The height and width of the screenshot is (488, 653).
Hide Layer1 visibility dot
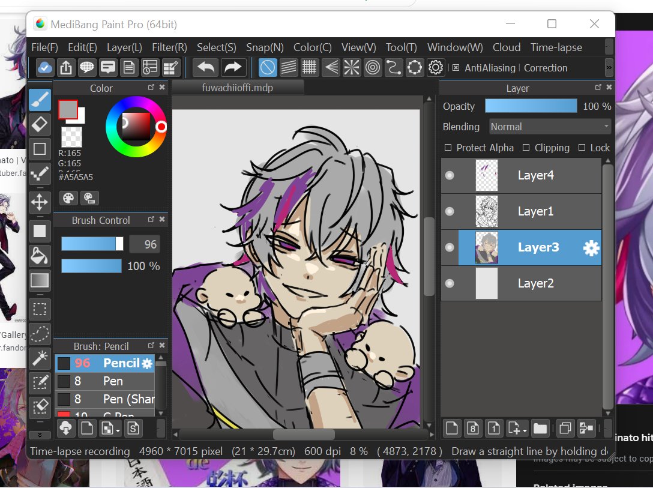450,211
